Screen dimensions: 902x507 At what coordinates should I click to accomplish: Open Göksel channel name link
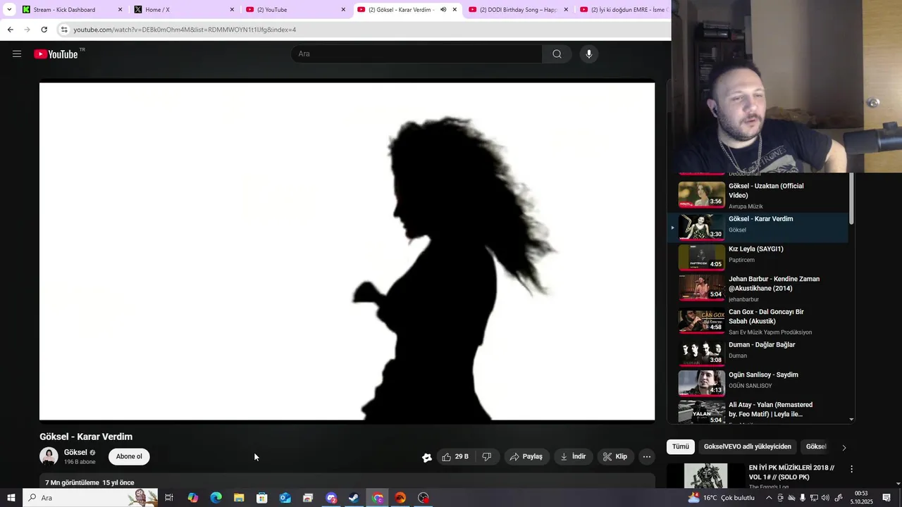point(75,452)
